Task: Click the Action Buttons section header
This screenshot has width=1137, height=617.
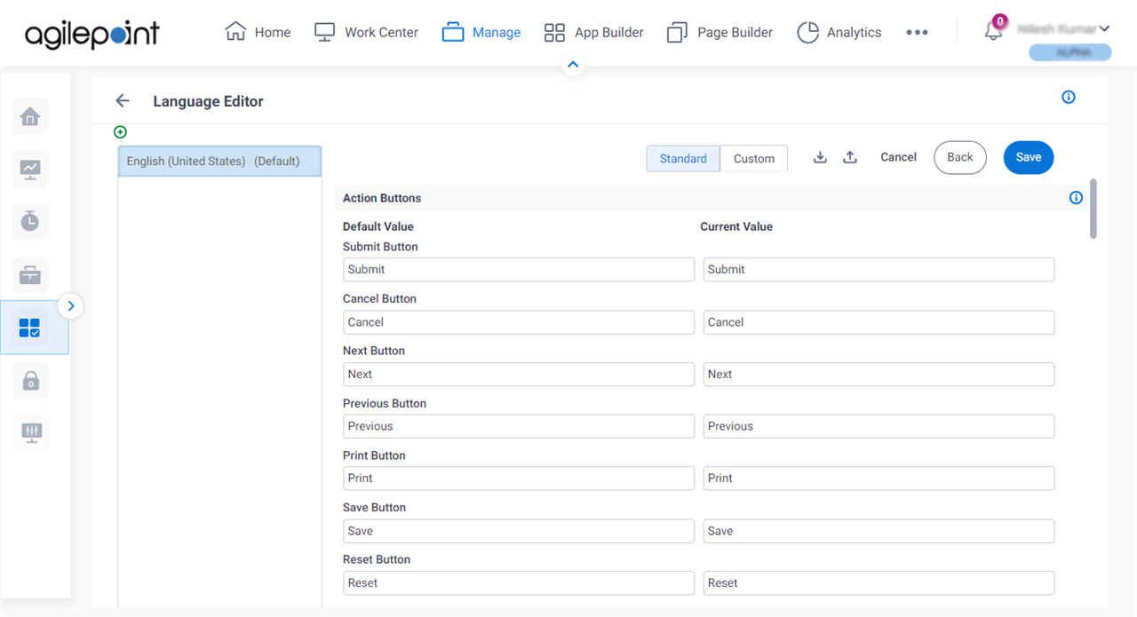Action: pyautogui.click(x=382, y=198)
